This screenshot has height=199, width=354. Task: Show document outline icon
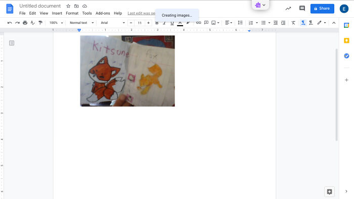pyautogui.click(x=12, y=43)
